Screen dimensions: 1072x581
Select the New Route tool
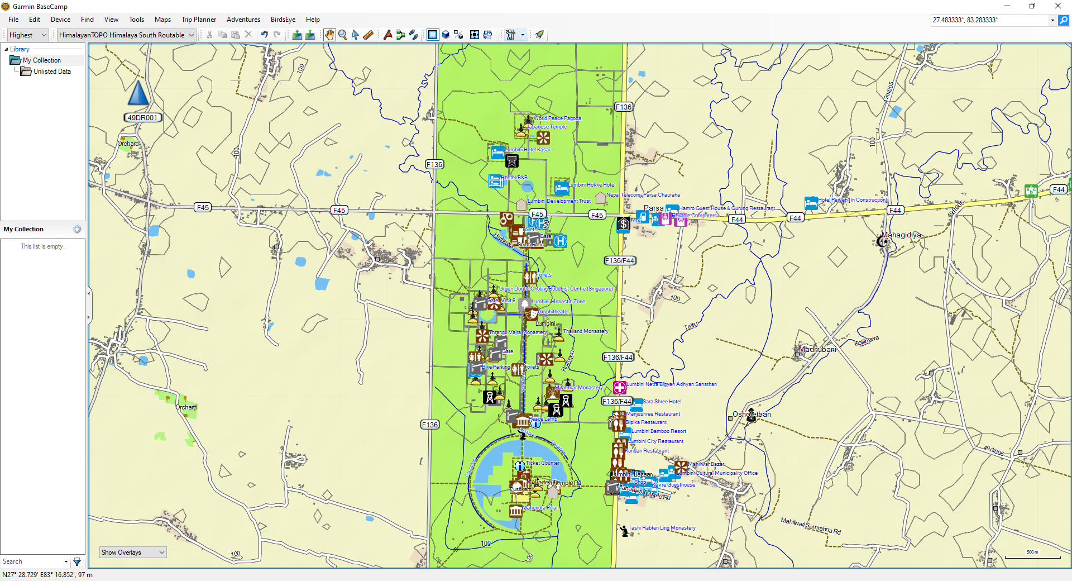[x=400, y=35]
